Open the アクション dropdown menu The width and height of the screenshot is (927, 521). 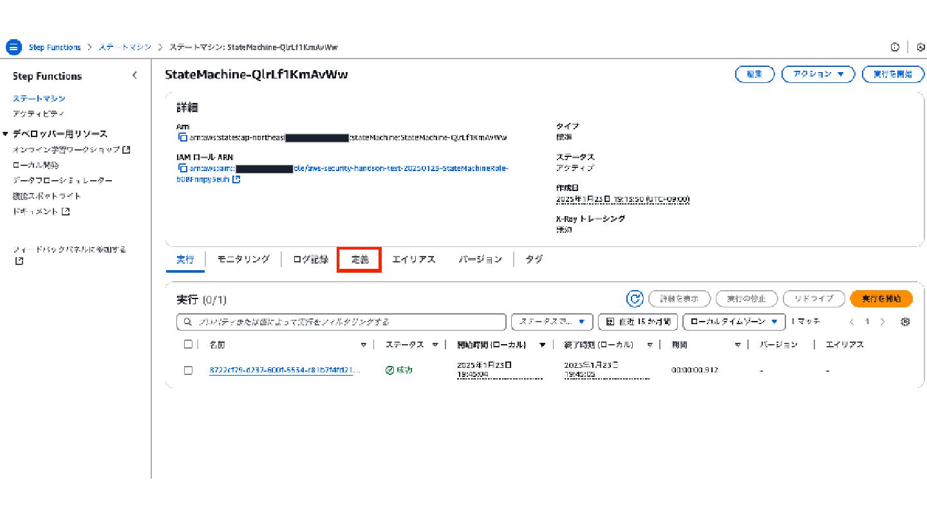pos(818,75)
